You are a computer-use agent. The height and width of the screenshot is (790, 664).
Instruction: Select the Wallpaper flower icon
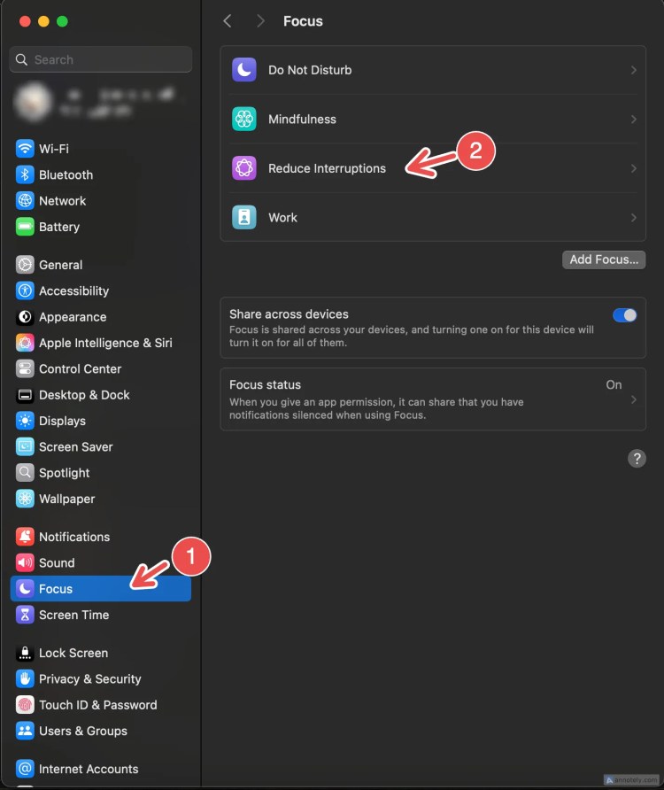[x=25, y=499]
